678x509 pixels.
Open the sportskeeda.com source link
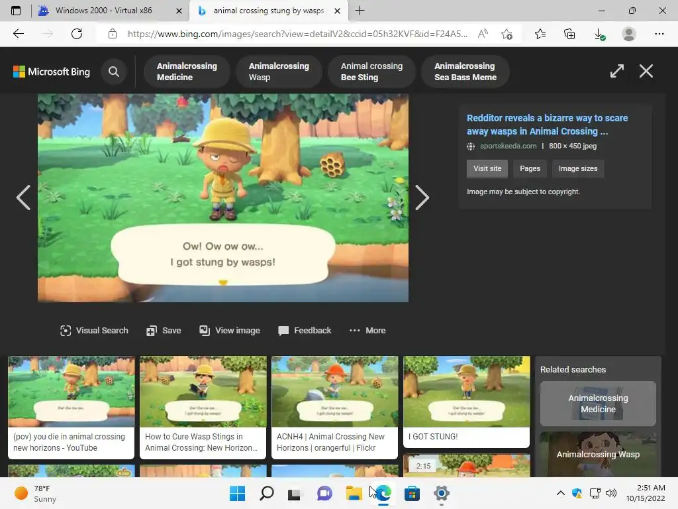508,146
